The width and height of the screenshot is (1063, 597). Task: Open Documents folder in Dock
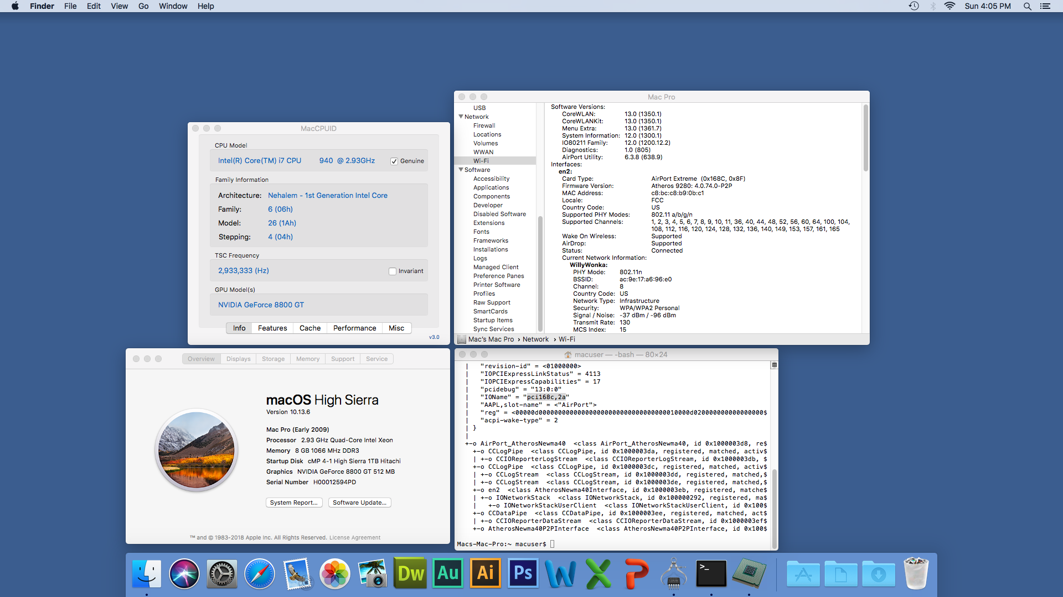(x=841, y=574)
